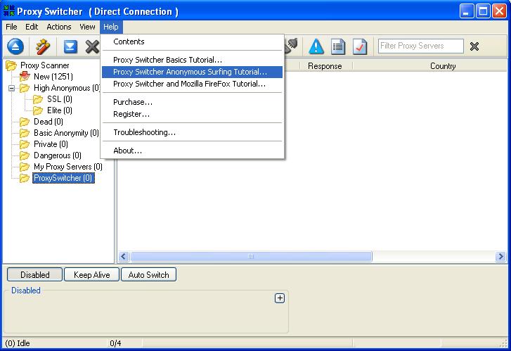Choose Contents from Help menu
511x351 pixels.
[193, 42]
